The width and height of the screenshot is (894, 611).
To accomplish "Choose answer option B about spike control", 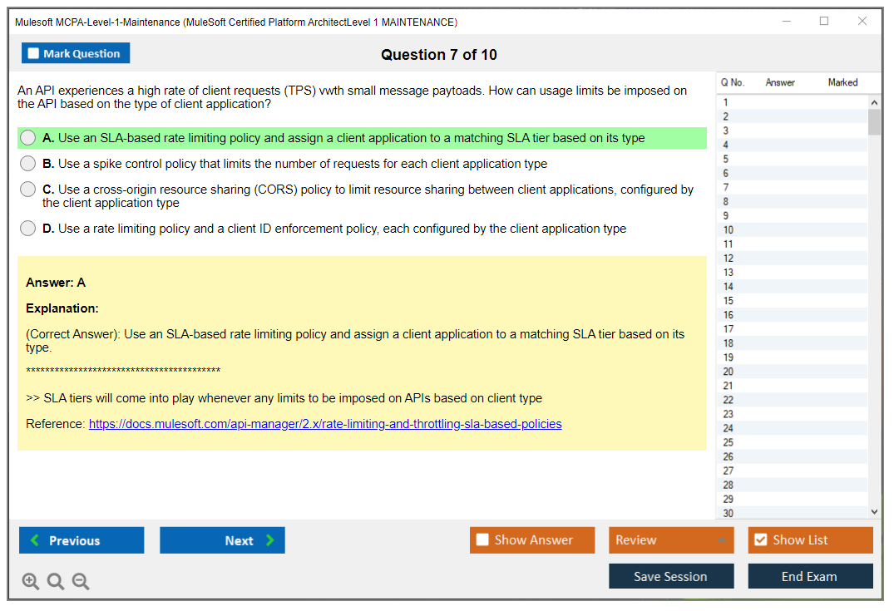I will tap(28, 164).
